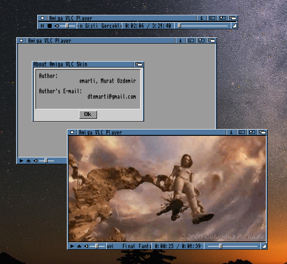Click close gadget of top compact player

pyautogui.click(x=43, y=18)
